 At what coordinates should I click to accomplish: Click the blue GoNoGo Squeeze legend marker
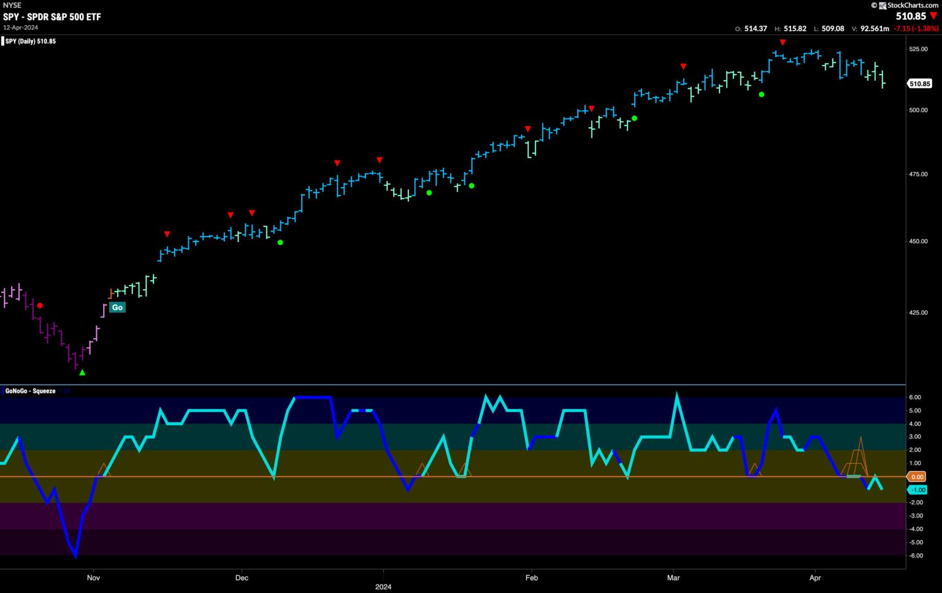point(3,391)
